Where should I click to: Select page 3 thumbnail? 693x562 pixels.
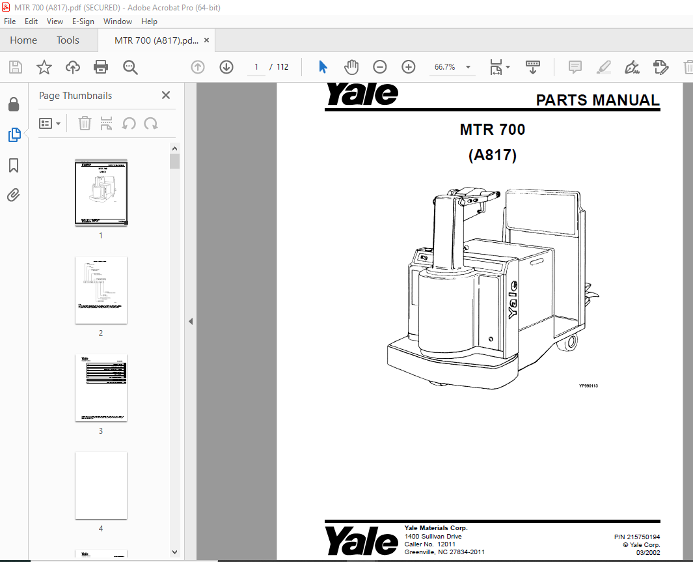coord(102,387)
